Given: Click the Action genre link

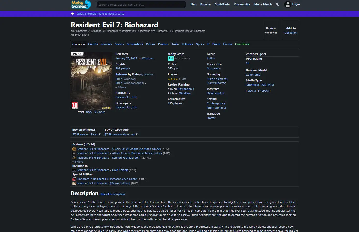Looking at the screenshot, I should (211, 58).
